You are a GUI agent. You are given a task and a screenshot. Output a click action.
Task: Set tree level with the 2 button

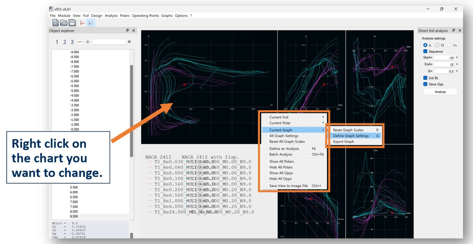(x=64, y=42)
